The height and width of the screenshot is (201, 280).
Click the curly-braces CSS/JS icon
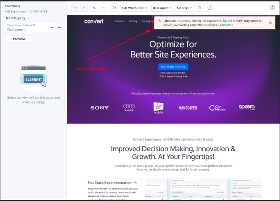114,8
